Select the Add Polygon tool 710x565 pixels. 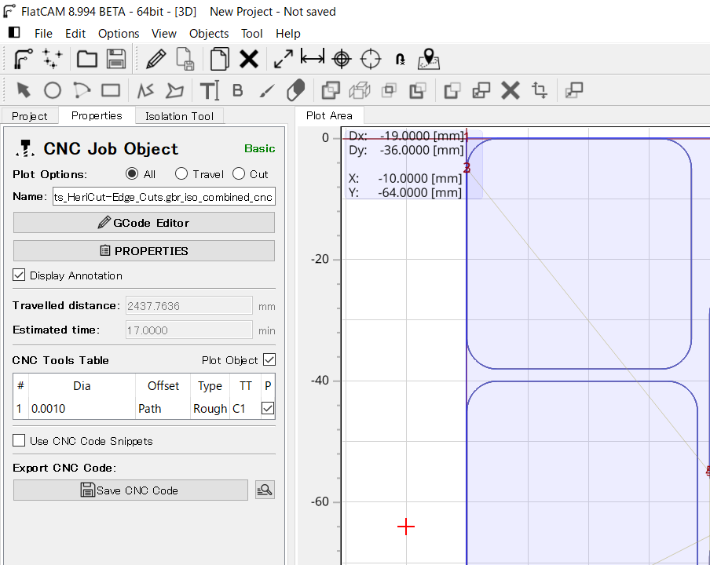point(174,90)
